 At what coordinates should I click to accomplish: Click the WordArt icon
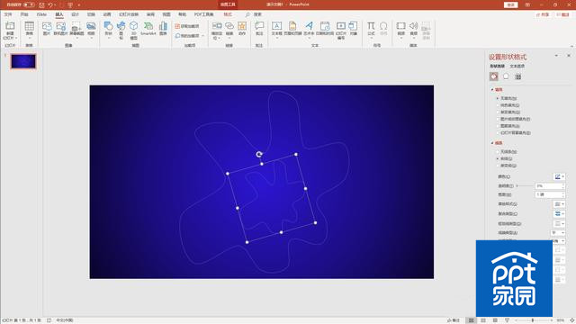[309, 26]
